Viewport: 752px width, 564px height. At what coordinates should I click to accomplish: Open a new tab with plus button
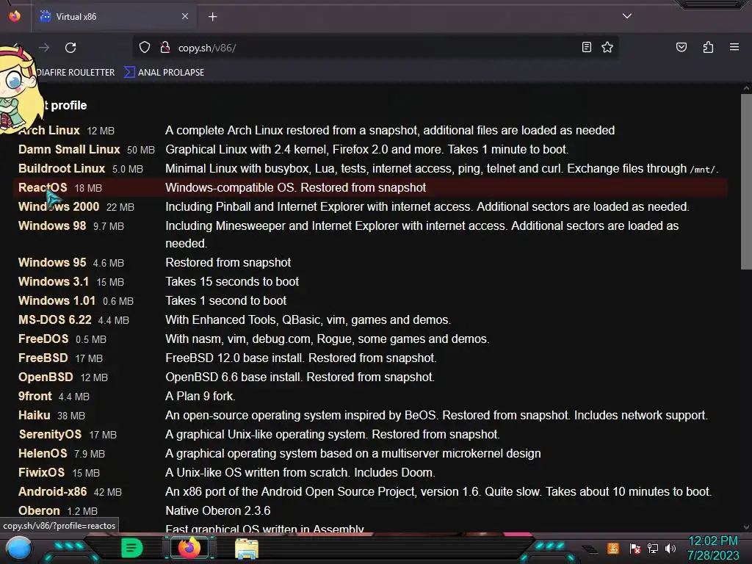coord(212,17)
